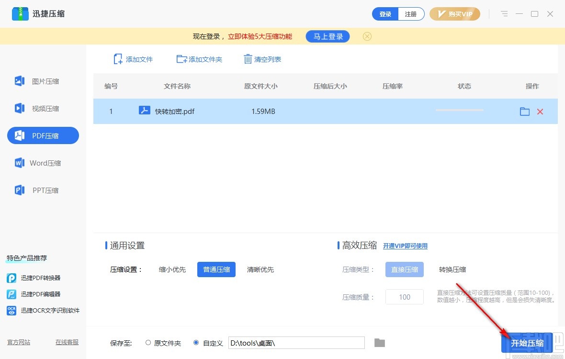The height and width of the screenshot is (359, 565).
Task: Dismiss the login banner with circled X
Action: 367,36
